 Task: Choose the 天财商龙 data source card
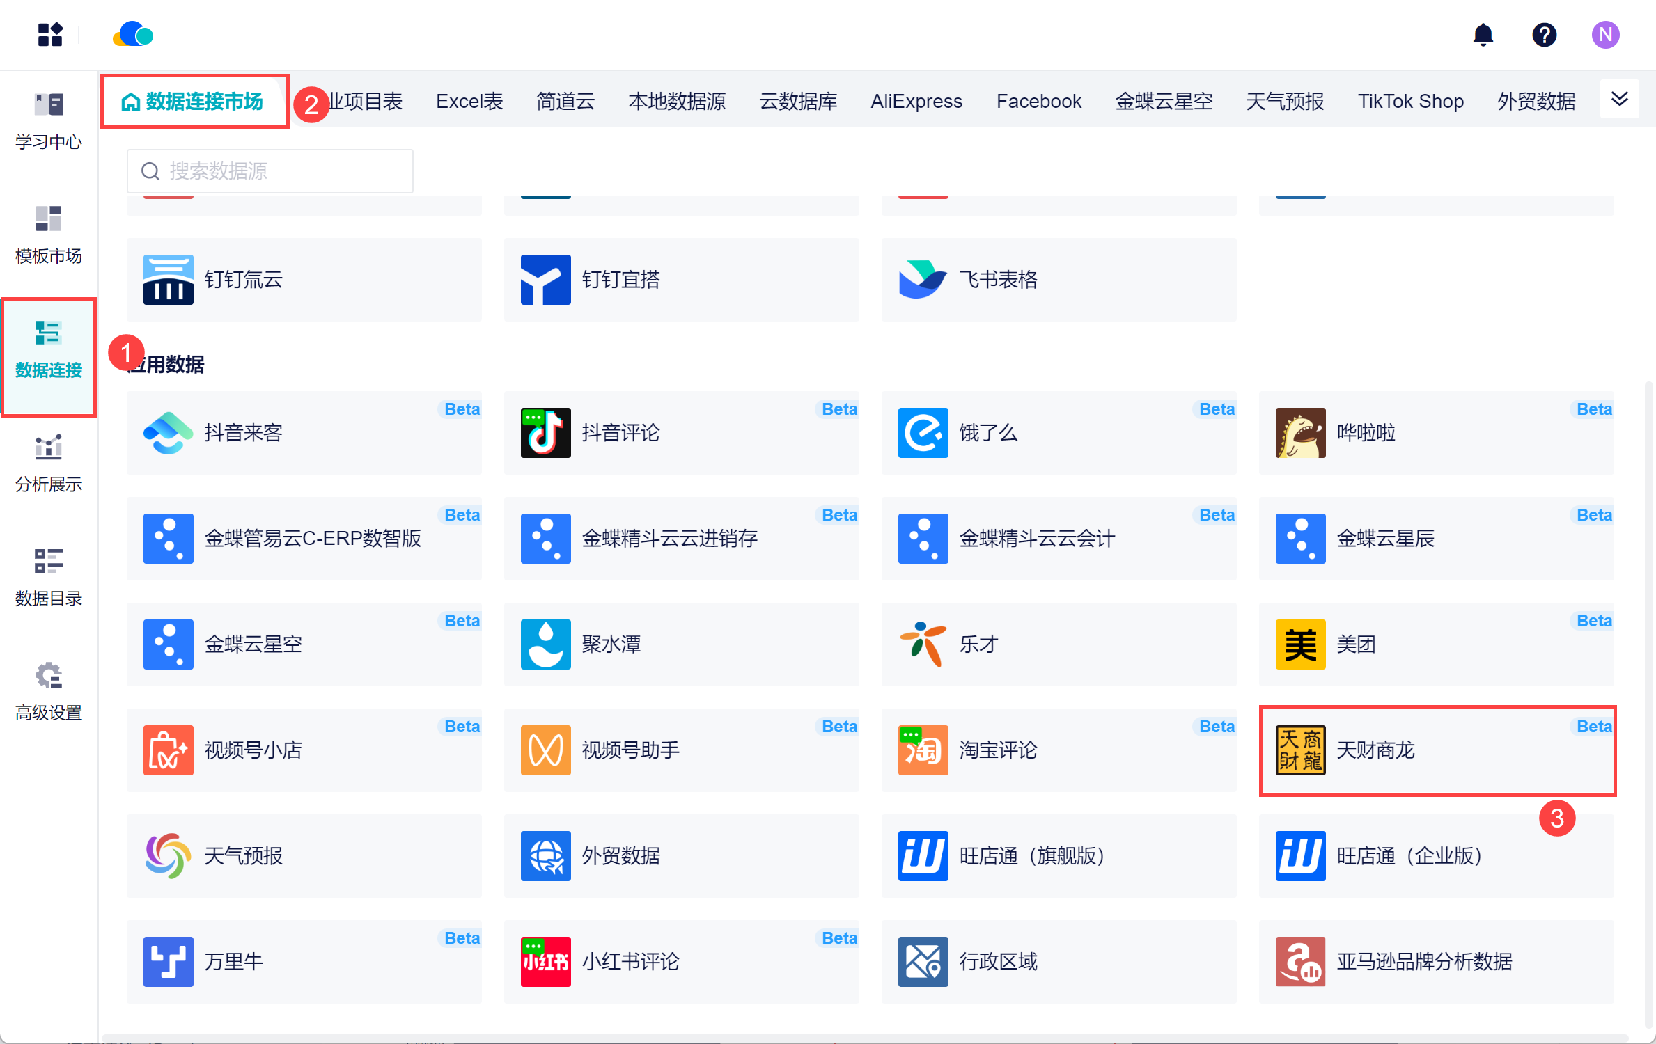1436,750
